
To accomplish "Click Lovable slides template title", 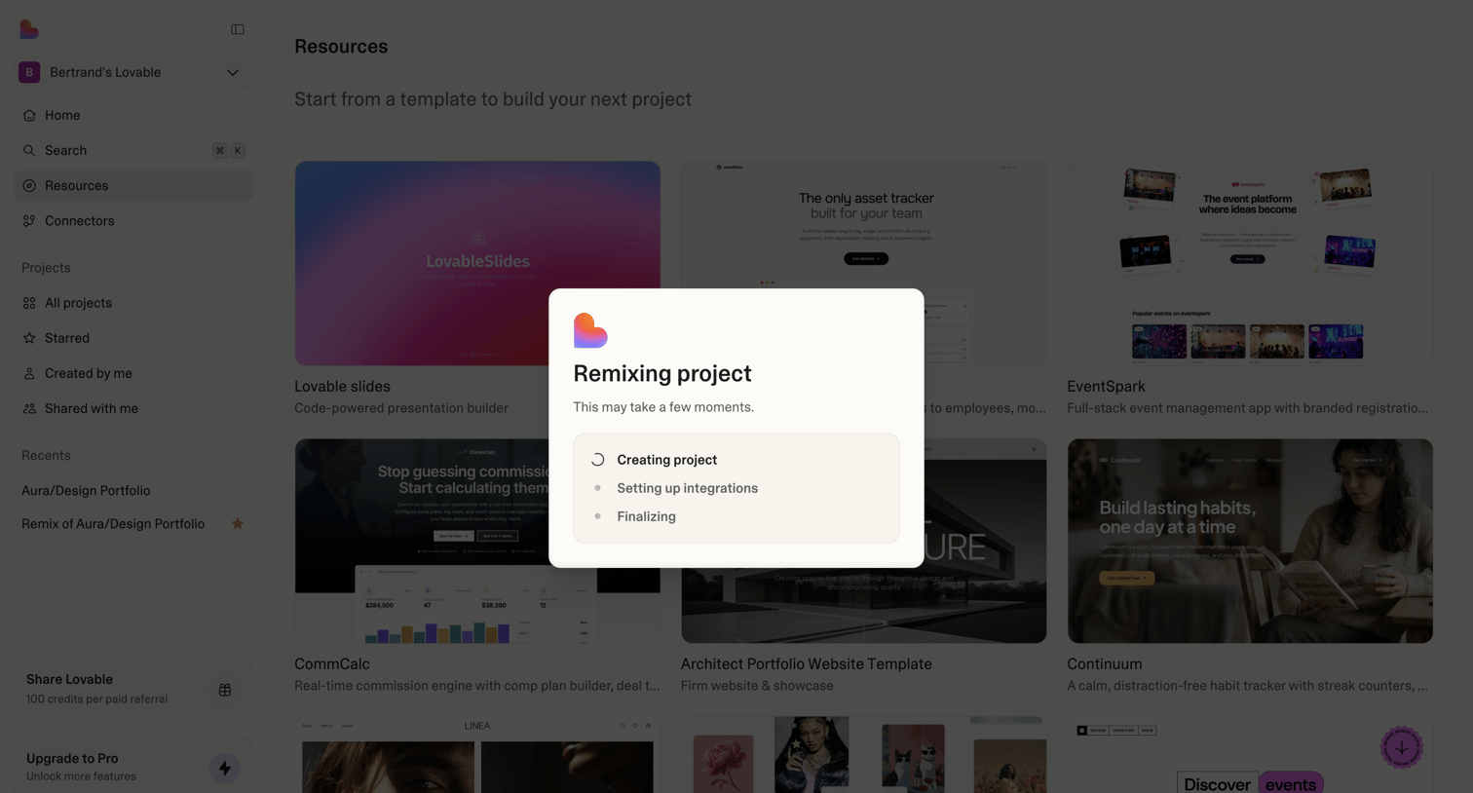I will tap(342, 387).
